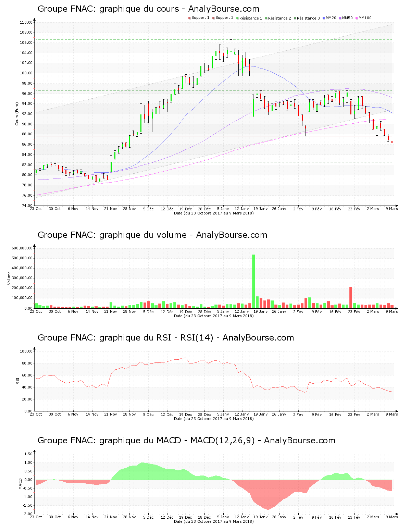This screenshot has width=411, height=531.
Task: Click the date range caption under RSI chart
Action: pyautogui.click(x=214, y=419)
